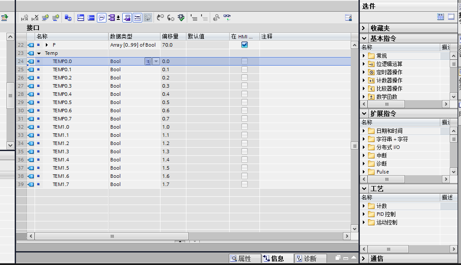This screenshot has height=265, width=461.
Task: Click the indent lines toolbar icon
Action: pyautogui.click(x=194, y=18)
